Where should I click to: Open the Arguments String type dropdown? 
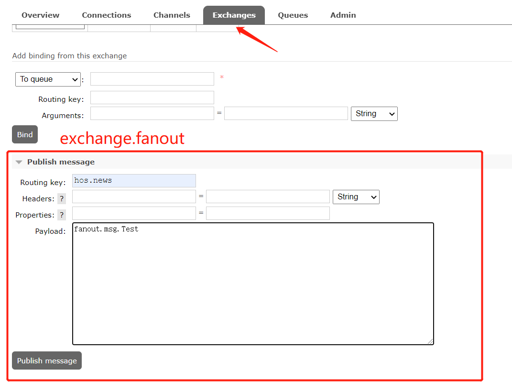tap(374, 114)
